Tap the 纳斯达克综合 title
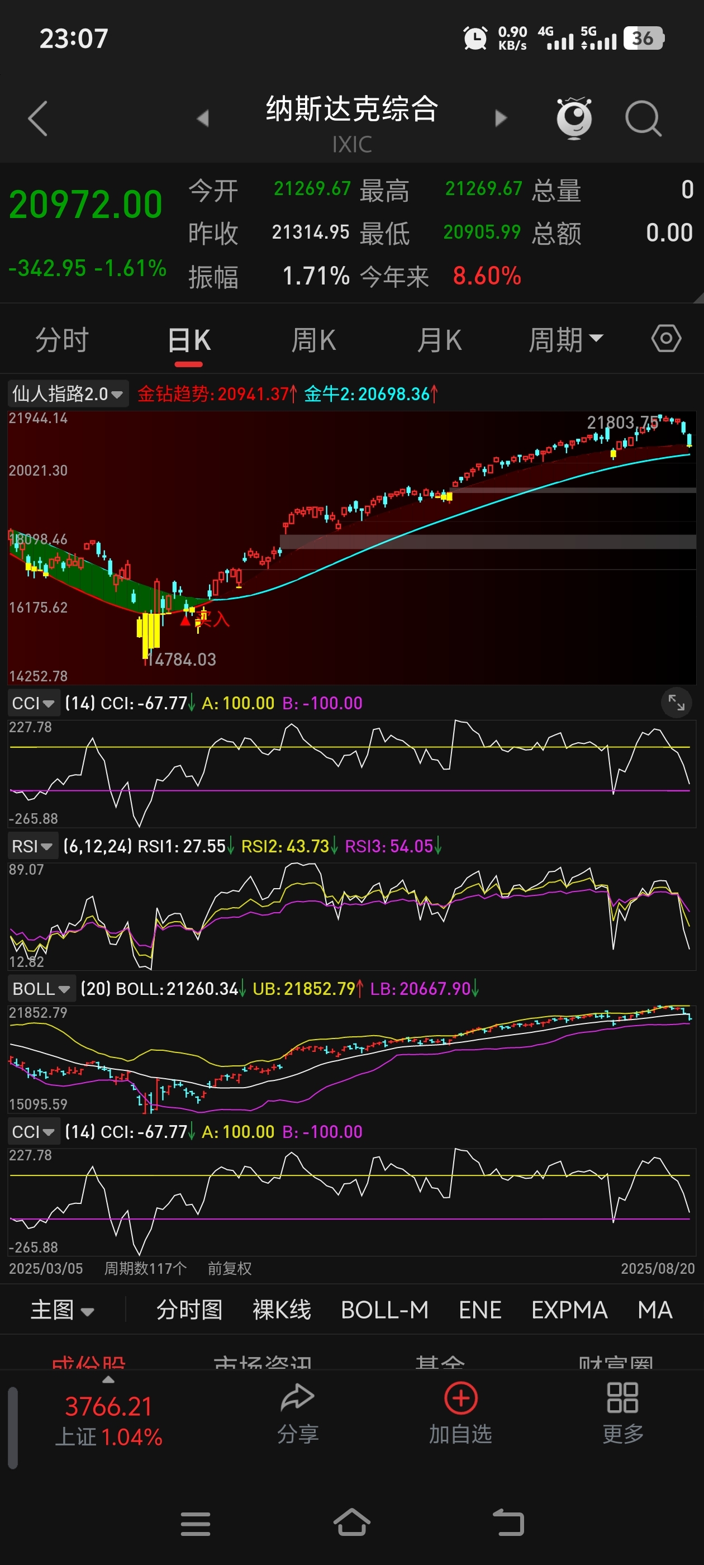 click(x=351, y=110)
